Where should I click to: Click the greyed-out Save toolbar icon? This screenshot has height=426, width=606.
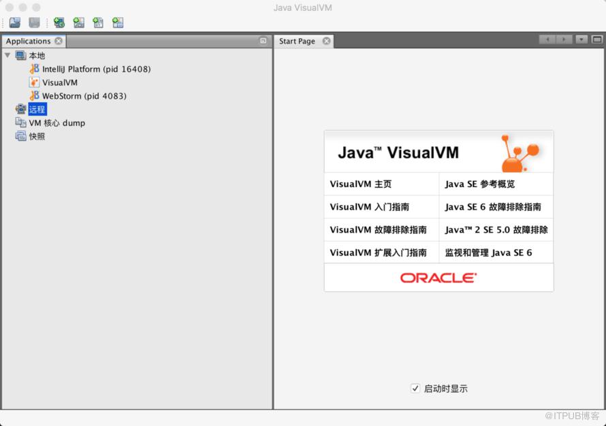tap(35, 22)
